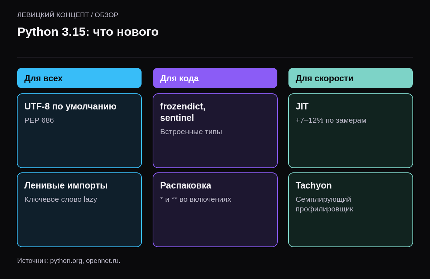The image size is (430, 279).
Task: Open the 'Tachyon' card
Action: [x=350, y=210]
